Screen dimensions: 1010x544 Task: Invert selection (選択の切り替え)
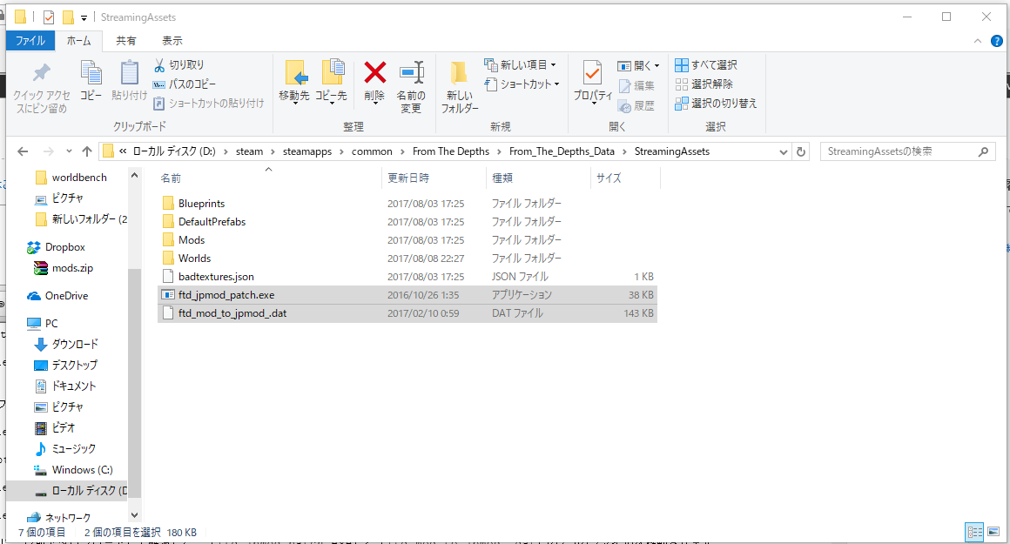pos(717,103)
